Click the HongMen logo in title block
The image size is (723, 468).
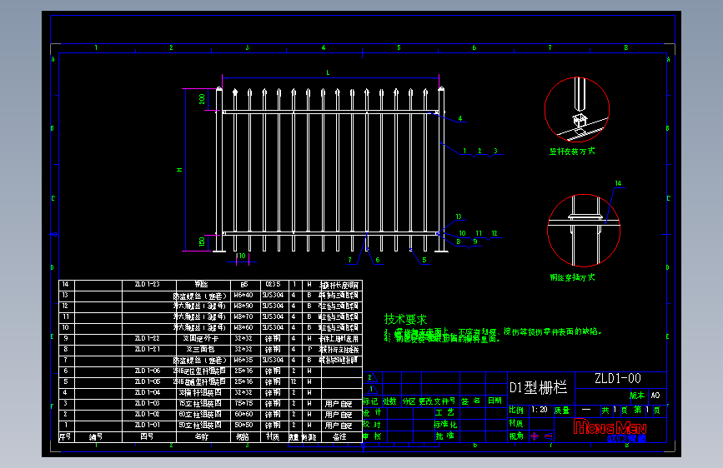click(610, 431)
